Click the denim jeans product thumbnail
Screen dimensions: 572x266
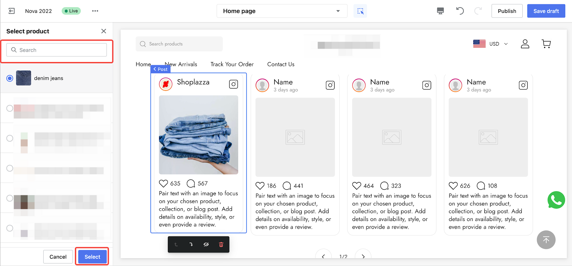coord(24,78)
